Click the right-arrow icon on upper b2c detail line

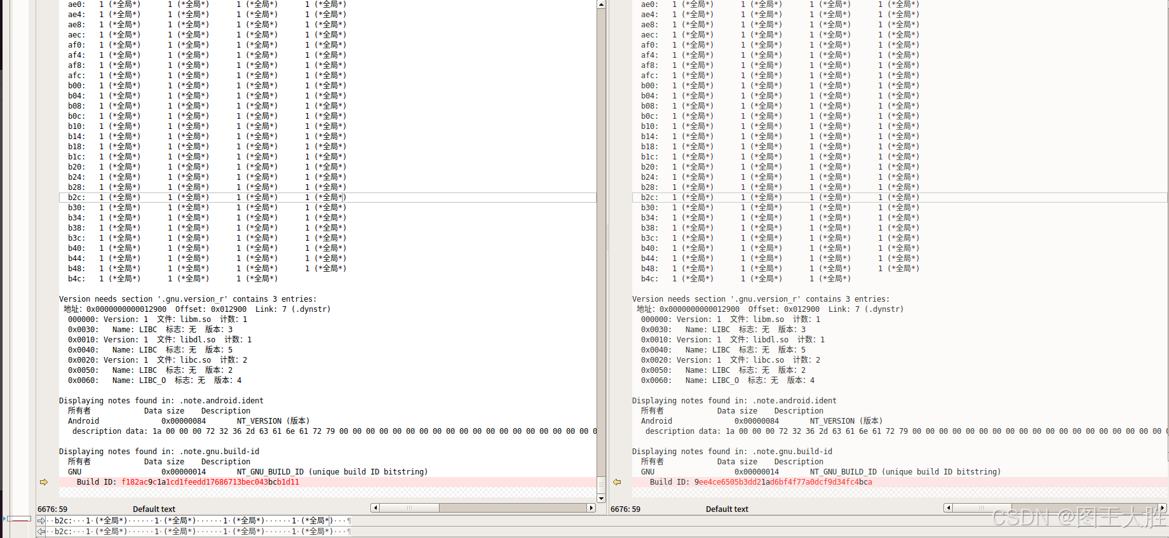tap(41, 521)
